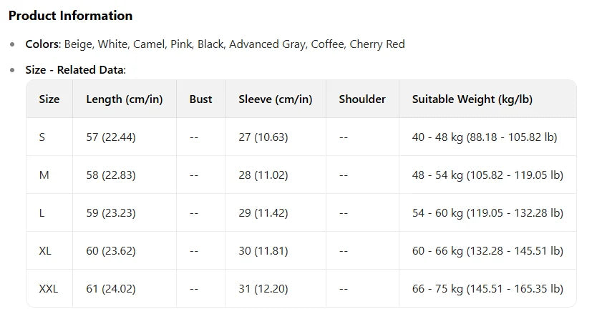
Task: Click the length value 57 (22.44)
Action: (x=111, y=137)
